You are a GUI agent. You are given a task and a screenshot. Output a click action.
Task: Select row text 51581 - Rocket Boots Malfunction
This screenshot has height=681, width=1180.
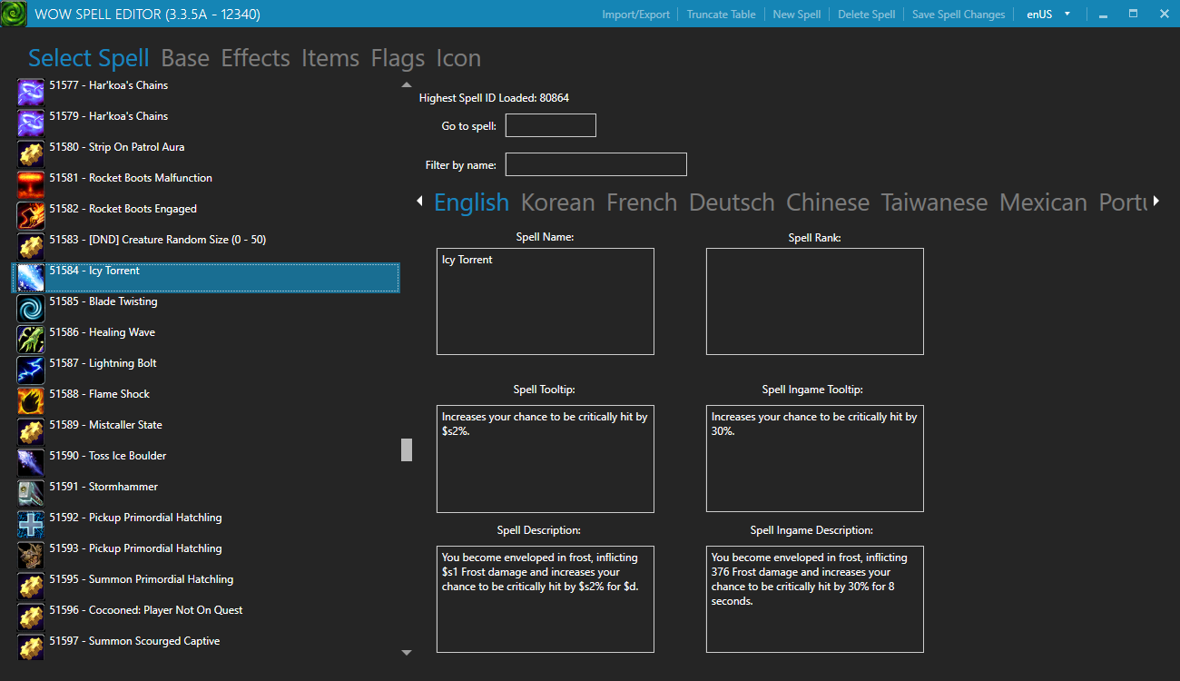point(131,178)
